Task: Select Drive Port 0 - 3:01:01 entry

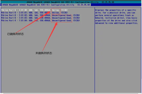Action: 34,13
